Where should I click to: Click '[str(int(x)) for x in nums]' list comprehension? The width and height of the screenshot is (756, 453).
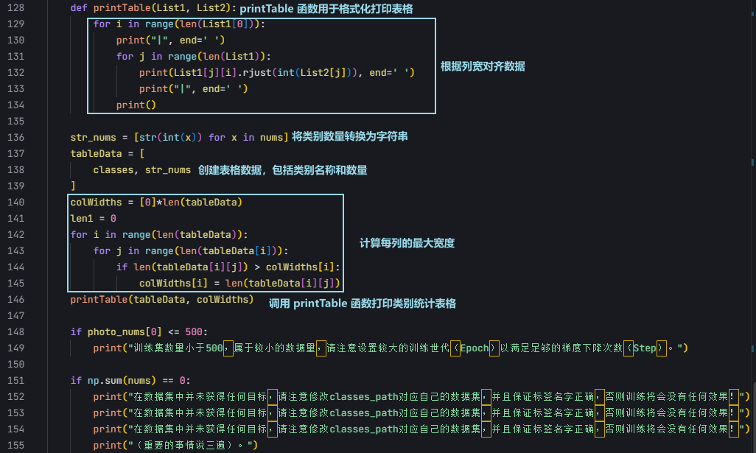[211, 137]
